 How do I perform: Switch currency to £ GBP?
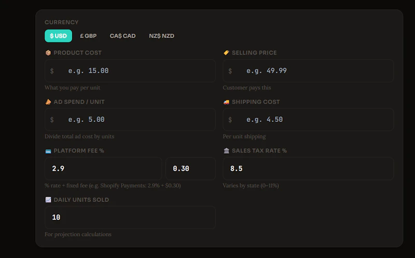(88, 36)
